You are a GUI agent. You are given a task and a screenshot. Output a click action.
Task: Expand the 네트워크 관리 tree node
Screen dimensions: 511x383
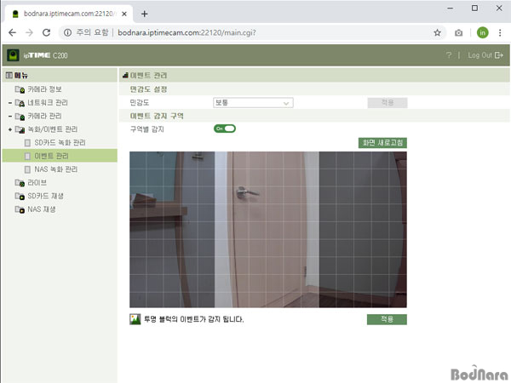9,103
